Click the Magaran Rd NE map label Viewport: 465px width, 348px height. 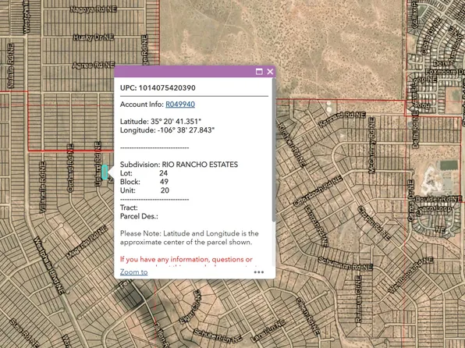87,242
